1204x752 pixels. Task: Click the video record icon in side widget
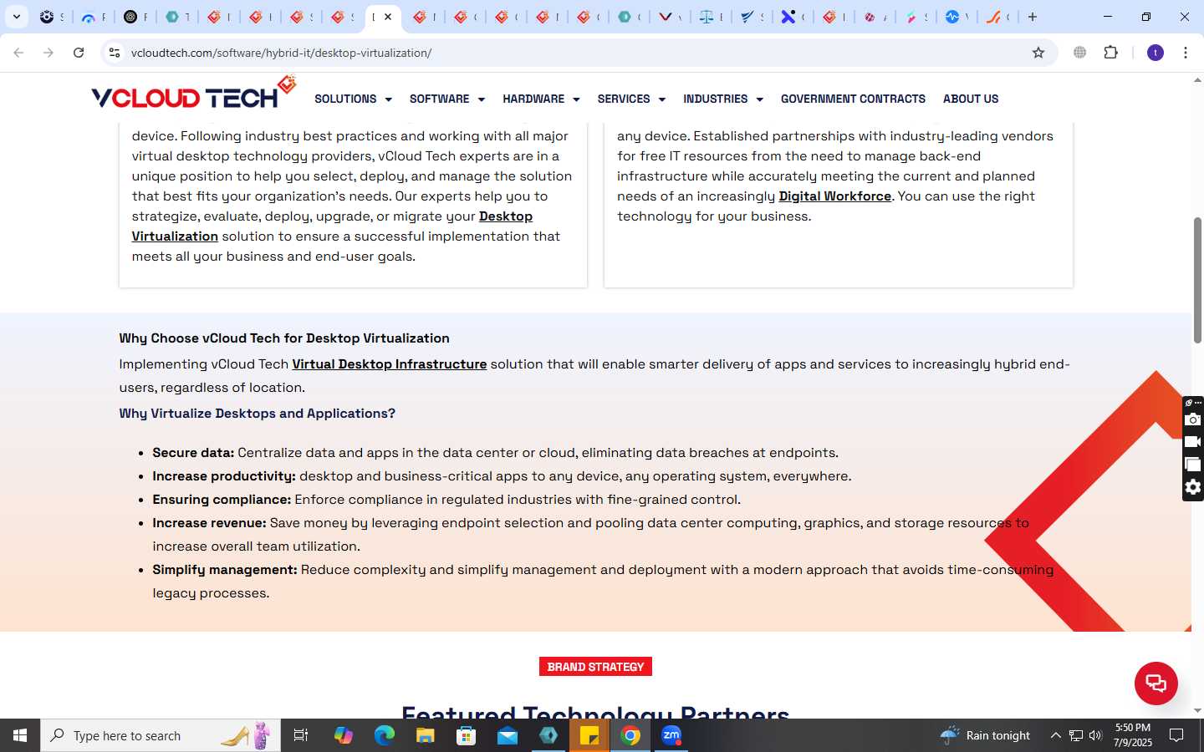pos(1193,442)
